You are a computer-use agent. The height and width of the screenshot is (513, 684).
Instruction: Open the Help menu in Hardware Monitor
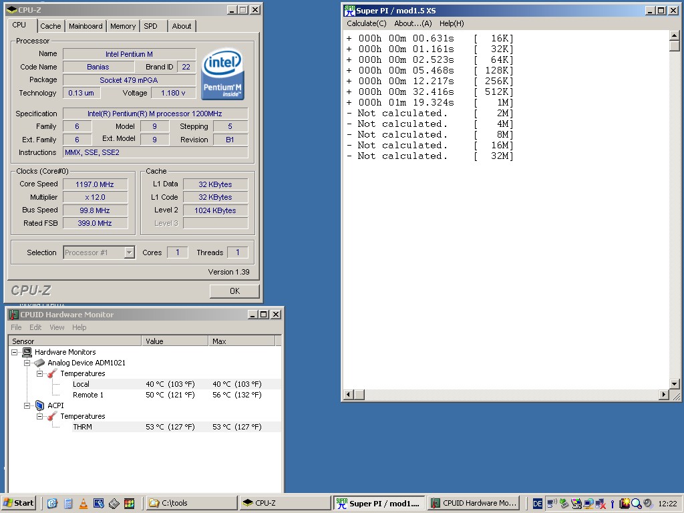[79, 327]
